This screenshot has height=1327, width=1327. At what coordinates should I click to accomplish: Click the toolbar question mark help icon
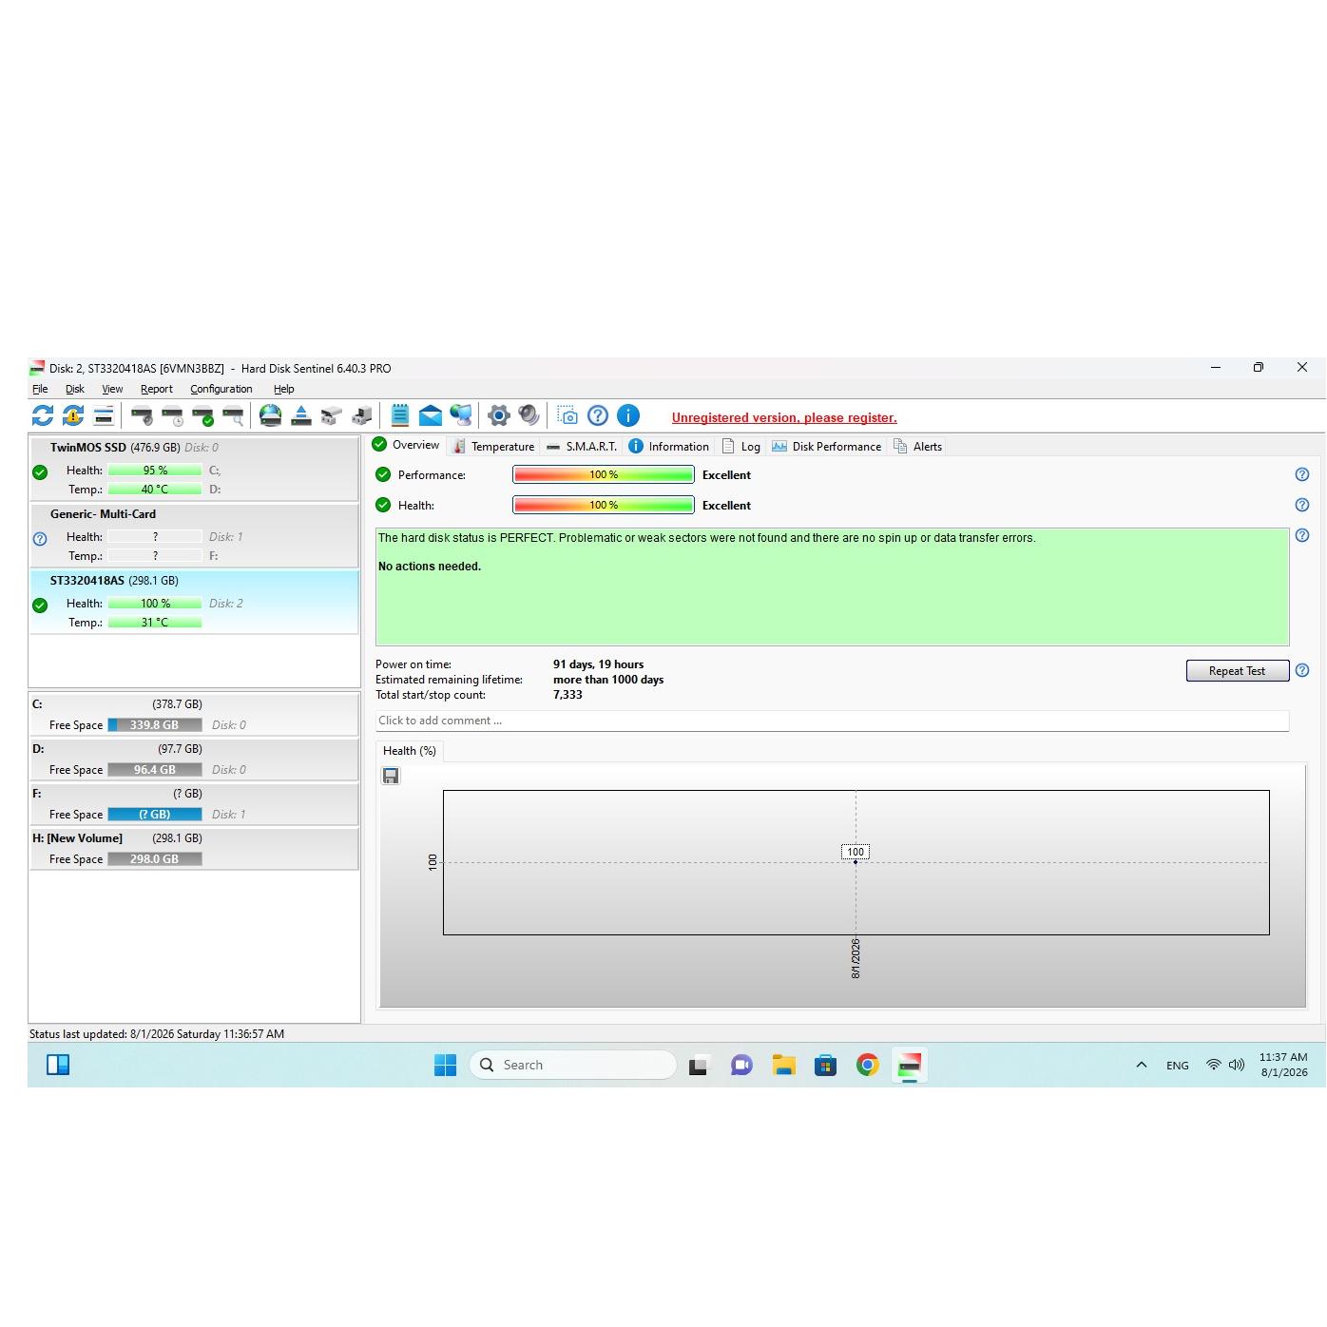point(598,415)
